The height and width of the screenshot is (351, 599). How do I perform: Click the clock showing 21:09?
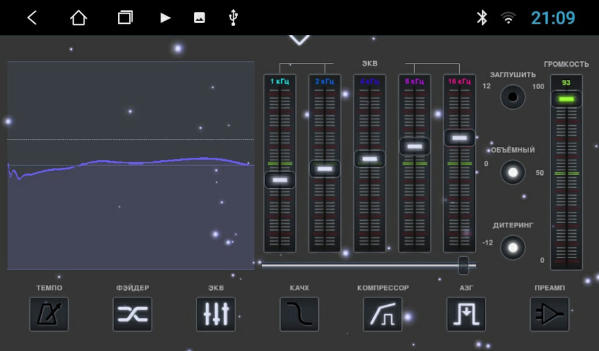(553, 18)
